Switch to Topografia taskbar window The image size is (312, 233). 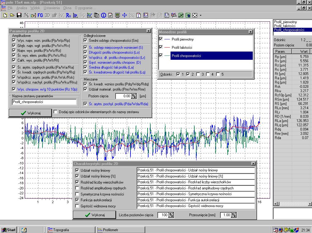click(71, 230)
